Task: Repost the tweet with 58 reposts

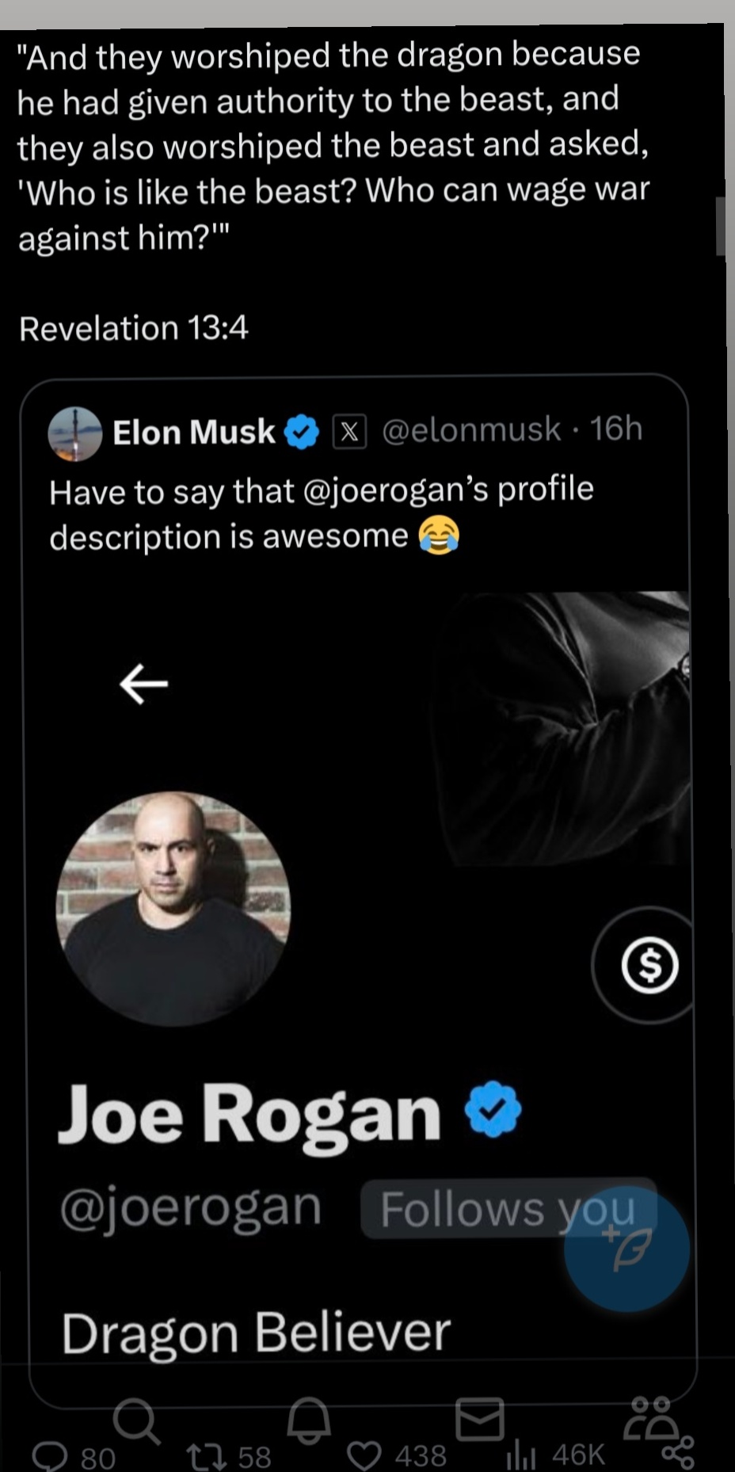Action: pyautogui.click(x=229, y=1456)
